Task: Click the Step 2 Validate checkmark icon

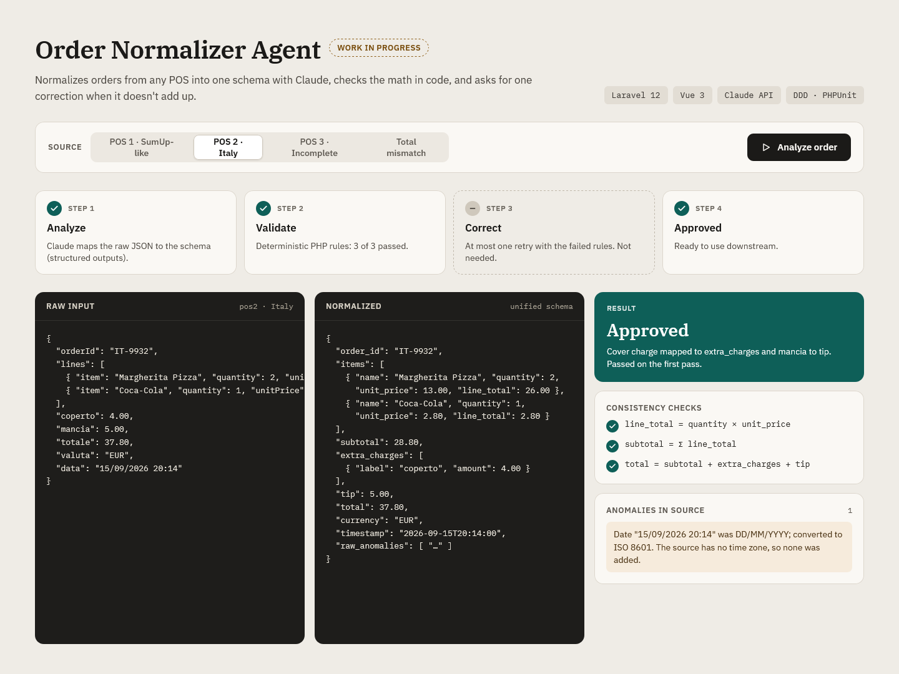Action: pyautogui.click(x=263, y=208)
